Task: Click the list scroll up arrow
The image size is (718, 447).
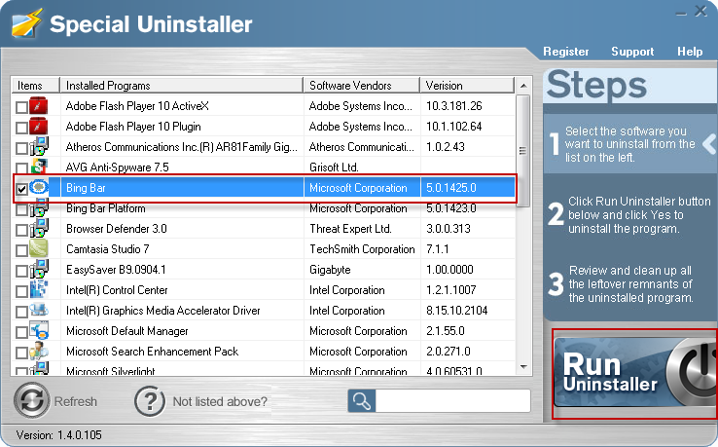Action: (523, 86)
